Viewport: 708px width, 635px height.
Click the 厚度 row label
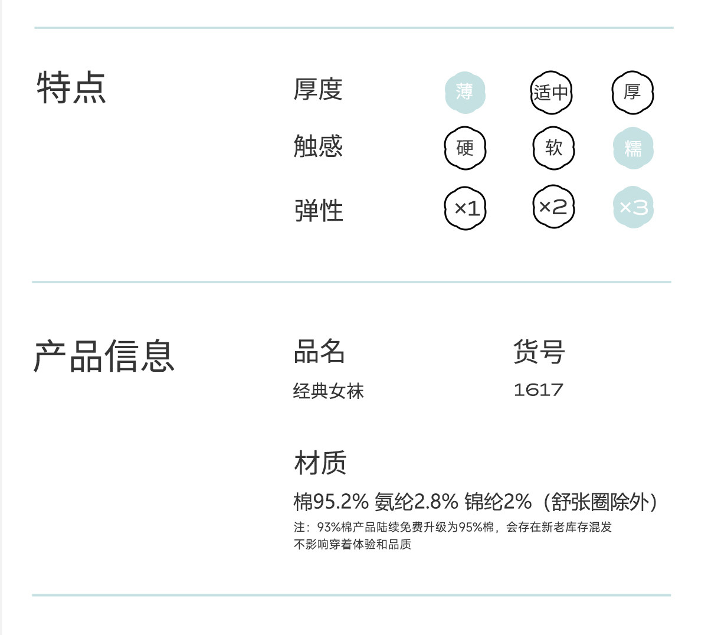coord(318,90)
